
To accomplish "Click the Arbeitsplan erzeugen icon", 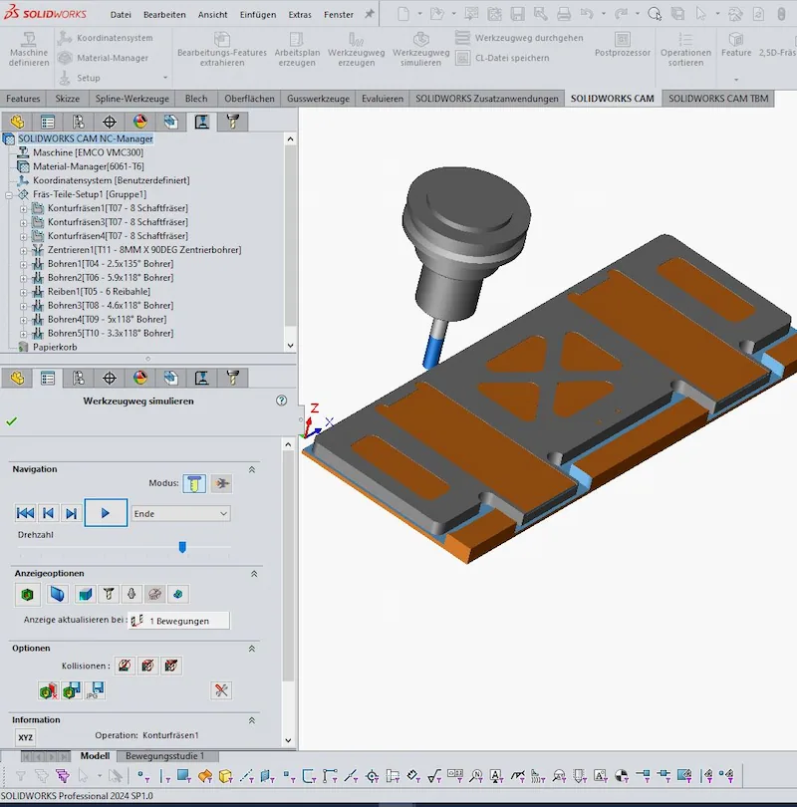I will (297, 50).
